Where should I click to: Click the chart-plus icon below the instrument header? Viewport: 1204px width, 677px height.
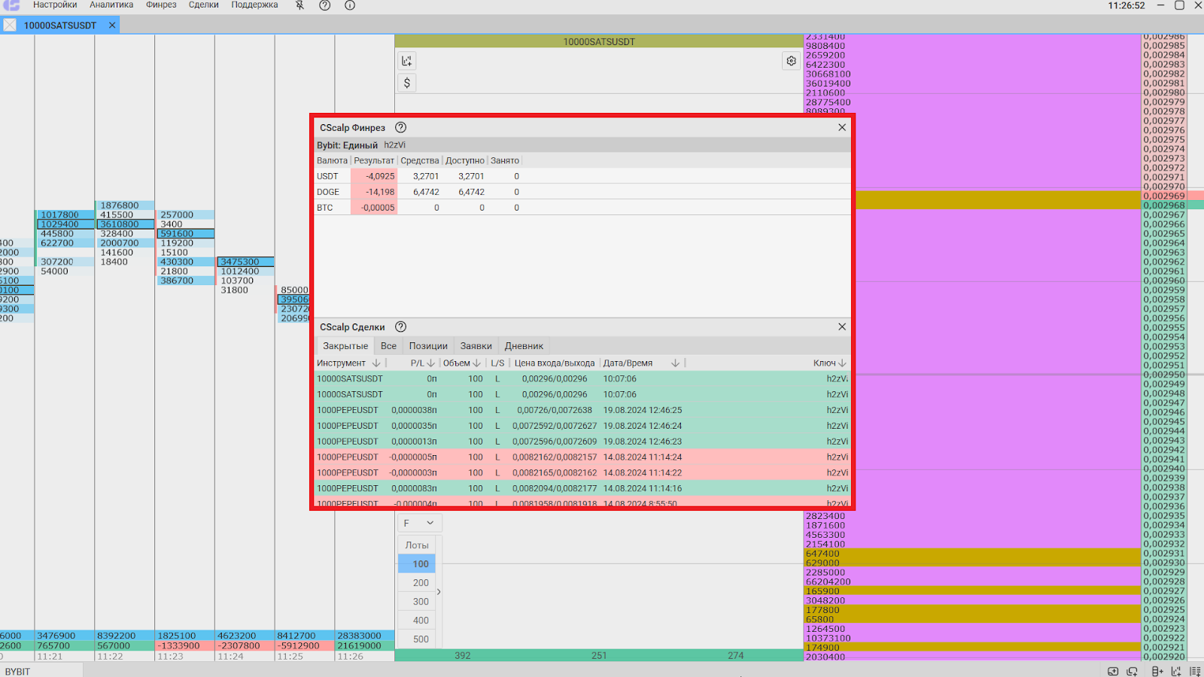407,61
